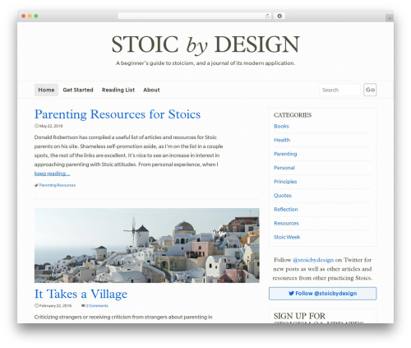The width and height of the screenshot is (411, 348).
Task: Click the red close window dot
Action: pos(24,16)
